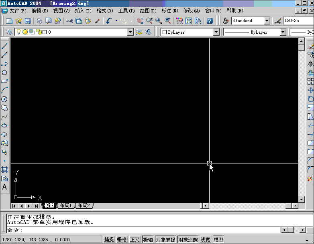Open the Standard text style dropdown
This screenshot has width=314, height=244.
click(x=267, y=20)
